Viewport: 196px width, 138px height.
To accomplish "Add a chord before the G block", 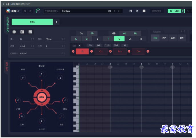I will pos(73,51).
